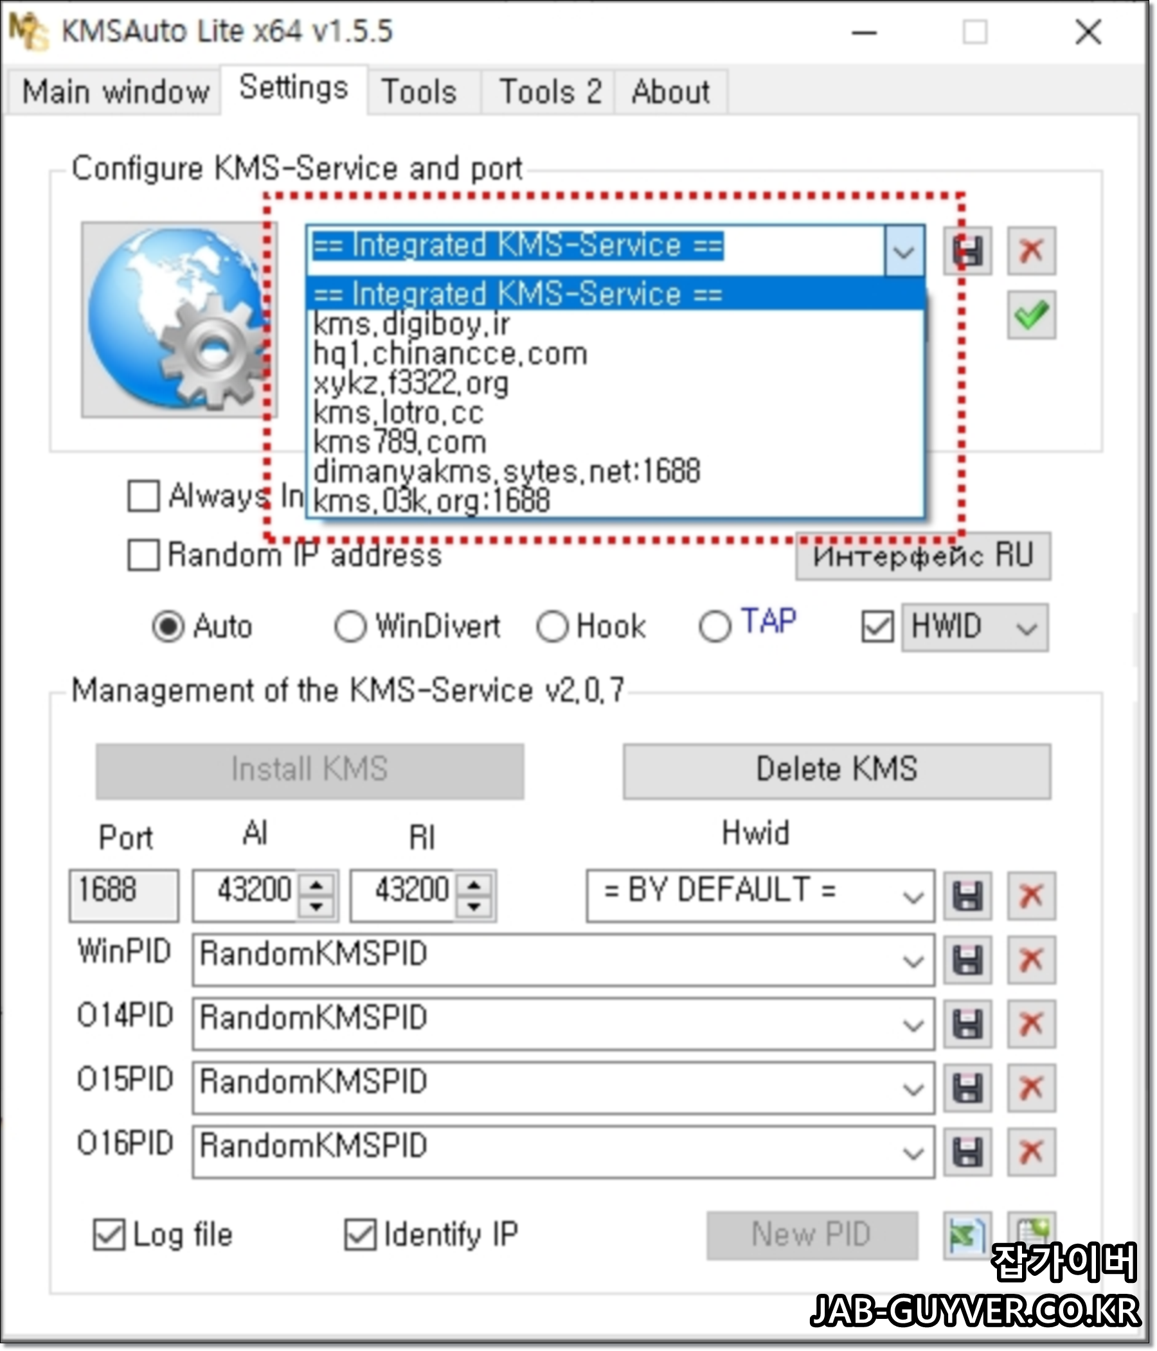The width and height of the screenshot is (1157, 1351).
Task: Enable Random IP address checkbox
Action: [143, 555]
